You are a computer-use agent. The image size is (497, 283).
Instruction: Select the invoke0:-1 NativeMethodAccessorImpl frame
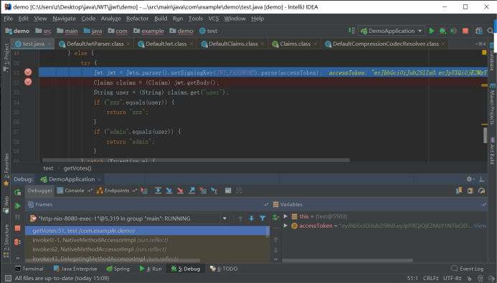click(x=100, y=240)
